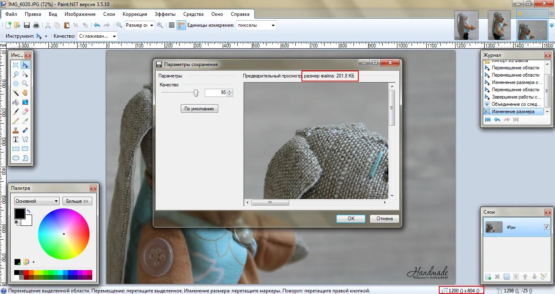
Task: Toggle the Фон layer visibility checkbox
Action: click(x=546, y=227)
